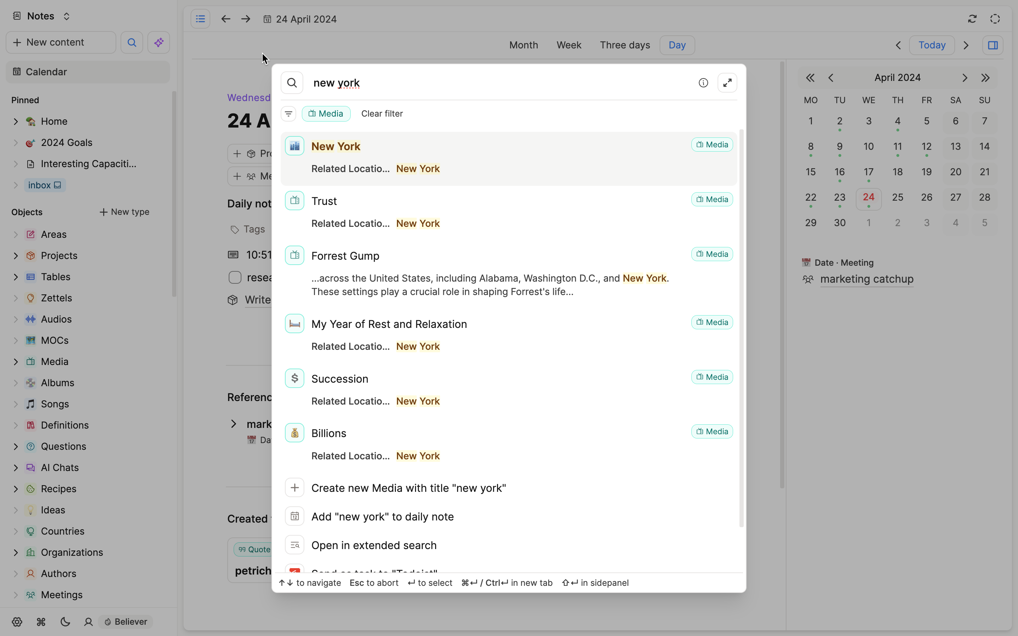Enable dark mode with the moon icon

pyautogui.click(x=65, y=622)
